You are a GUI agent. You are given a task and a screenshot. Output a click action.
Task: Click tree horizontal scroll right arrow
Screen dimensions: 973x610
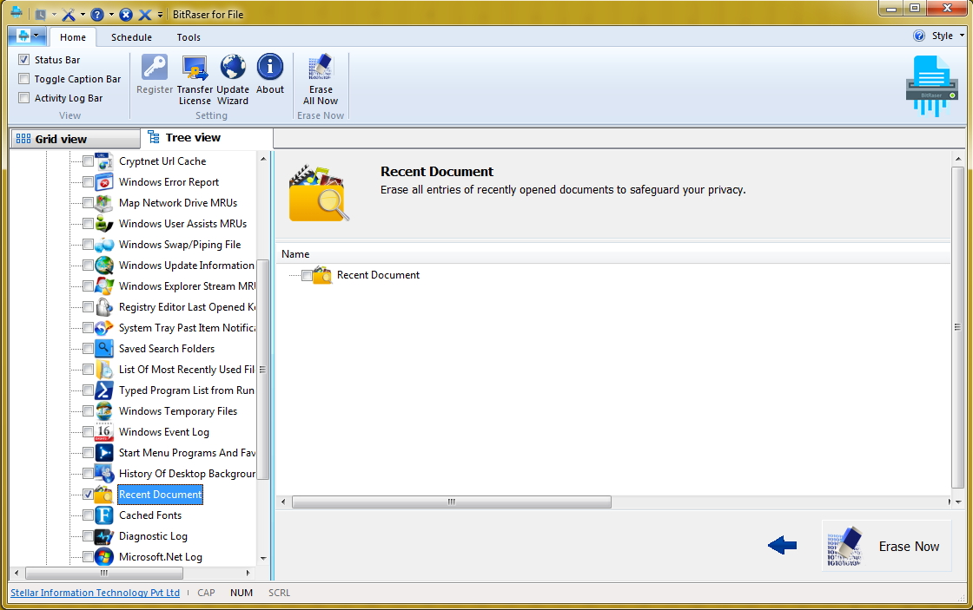248,573
